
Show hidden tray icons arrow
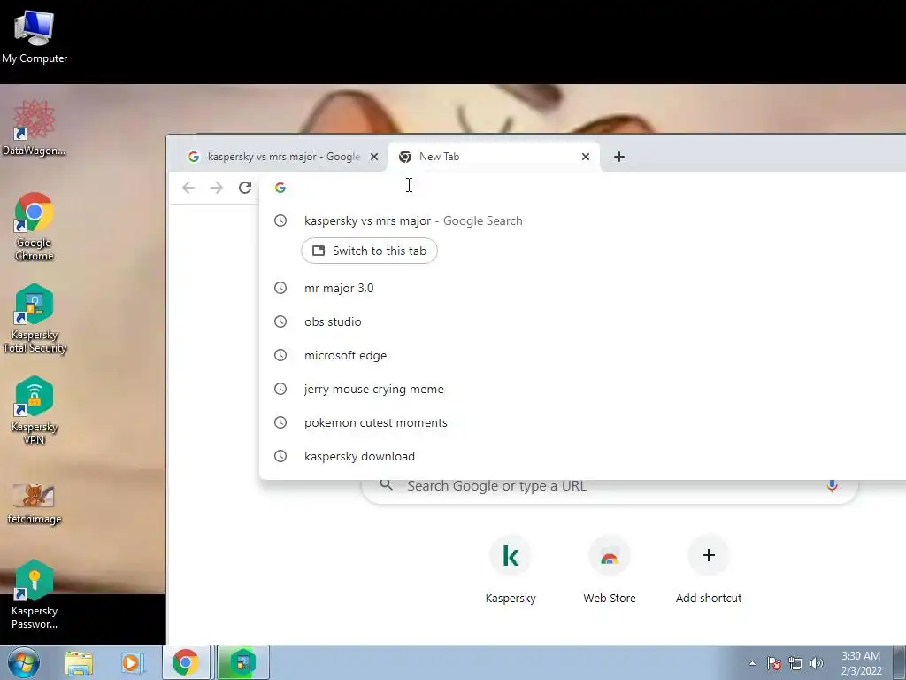(752, 663)
